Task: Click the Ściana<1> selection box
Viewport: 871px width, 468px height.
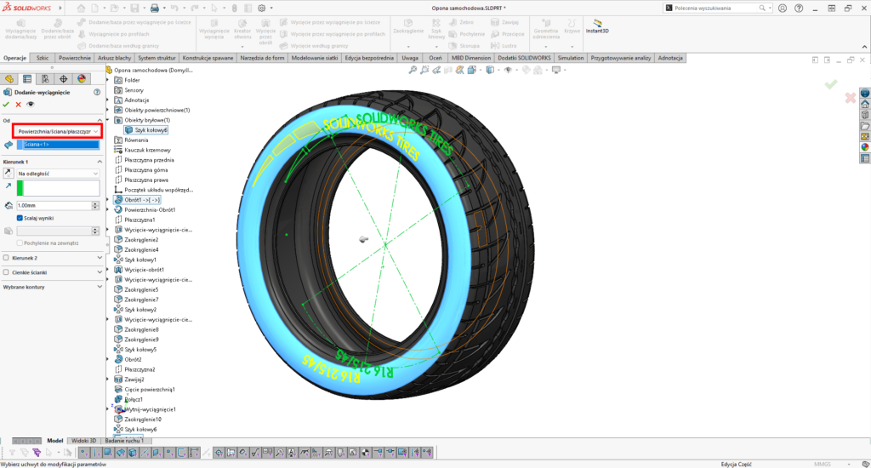Action: click(x=58, y=145)
